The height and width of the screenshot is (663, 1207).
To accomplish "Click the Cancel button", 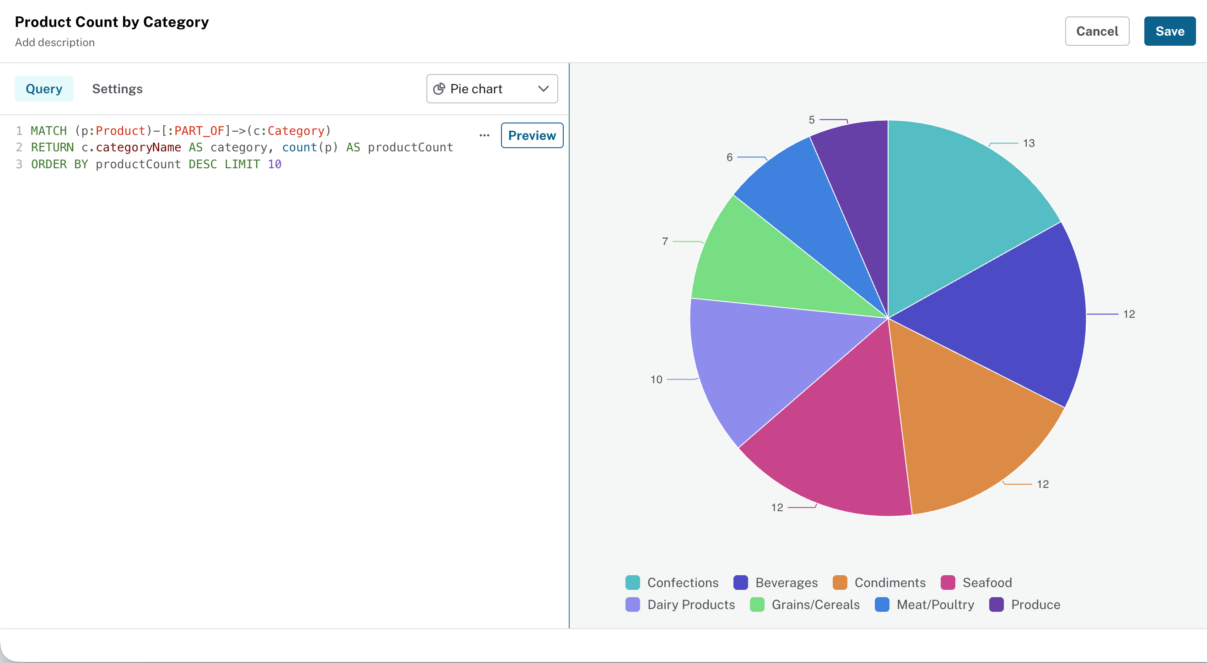I will (x=1097, y=32).
